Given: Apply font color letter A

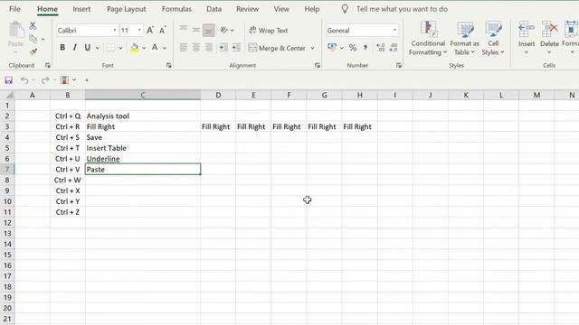Looking at the screenshot, I should tap(155, 48).
